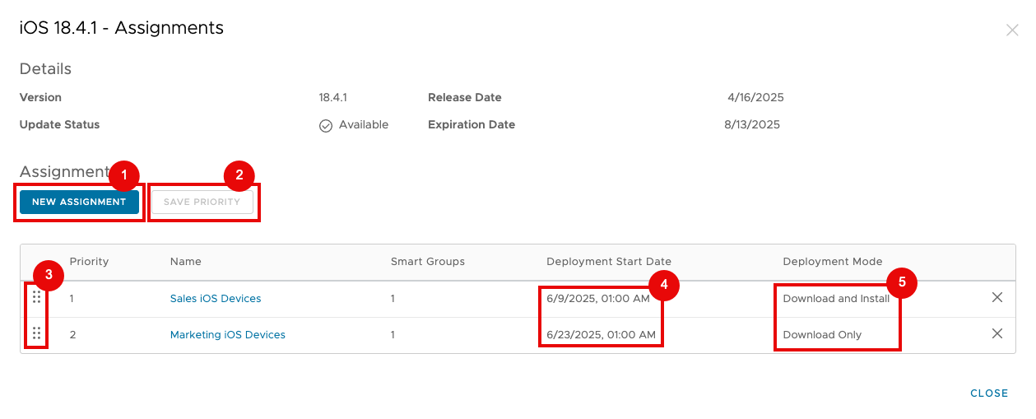Viewport: 1036px width, 419px height.
Task: Click the Deployment Start Date column header
Action: [608, 262]
